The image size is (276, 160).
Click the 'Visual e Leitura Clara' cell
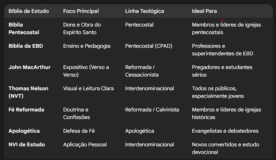pyautogui.click(x=88, y=88)
